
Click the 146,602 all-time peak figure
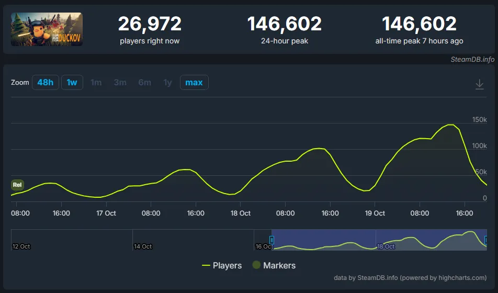click(419, 24)
